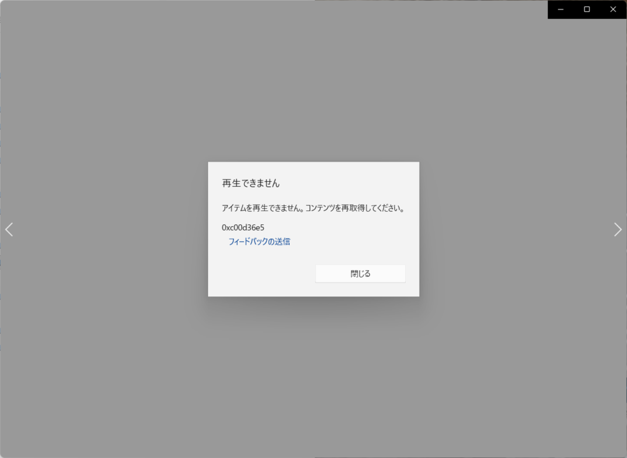Image resolution: width=627 pixels, height=458 pixels.
Task: Click empty space left of 閉じる button
Action: tap(263, 274)
